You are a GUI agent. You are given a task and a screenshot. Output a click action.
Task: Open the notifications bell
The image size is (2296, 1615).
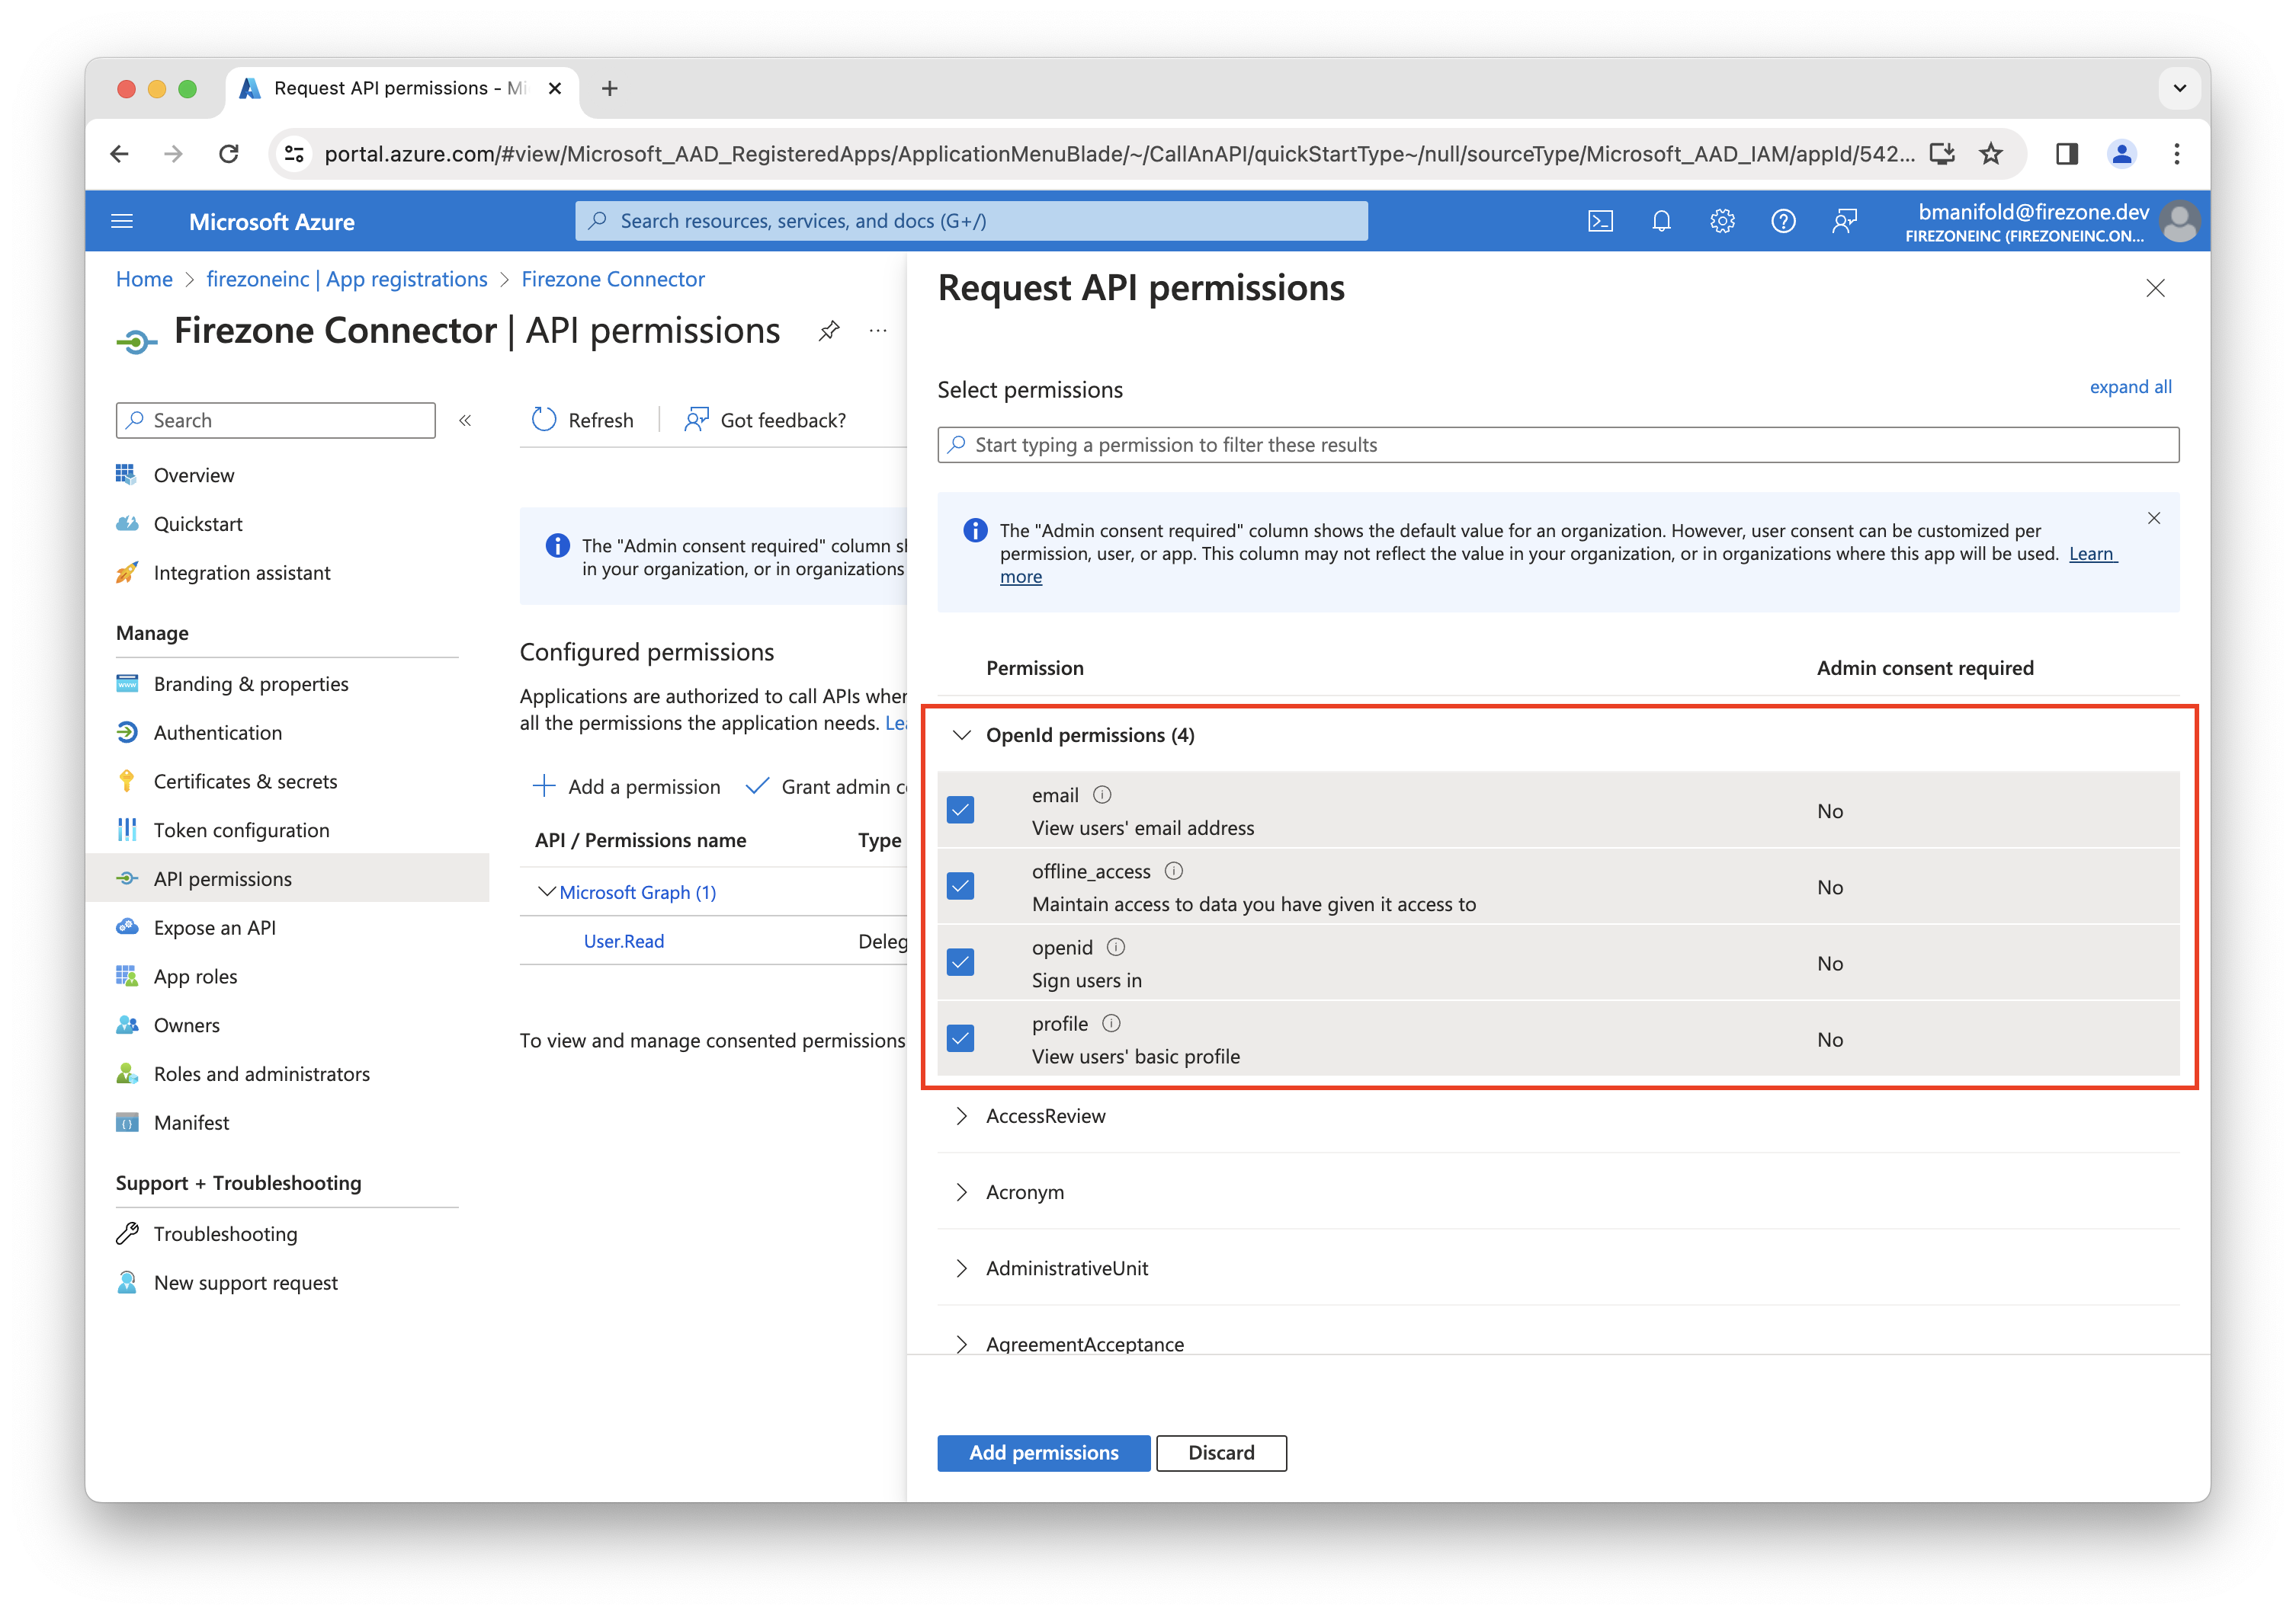[1661, 221]
